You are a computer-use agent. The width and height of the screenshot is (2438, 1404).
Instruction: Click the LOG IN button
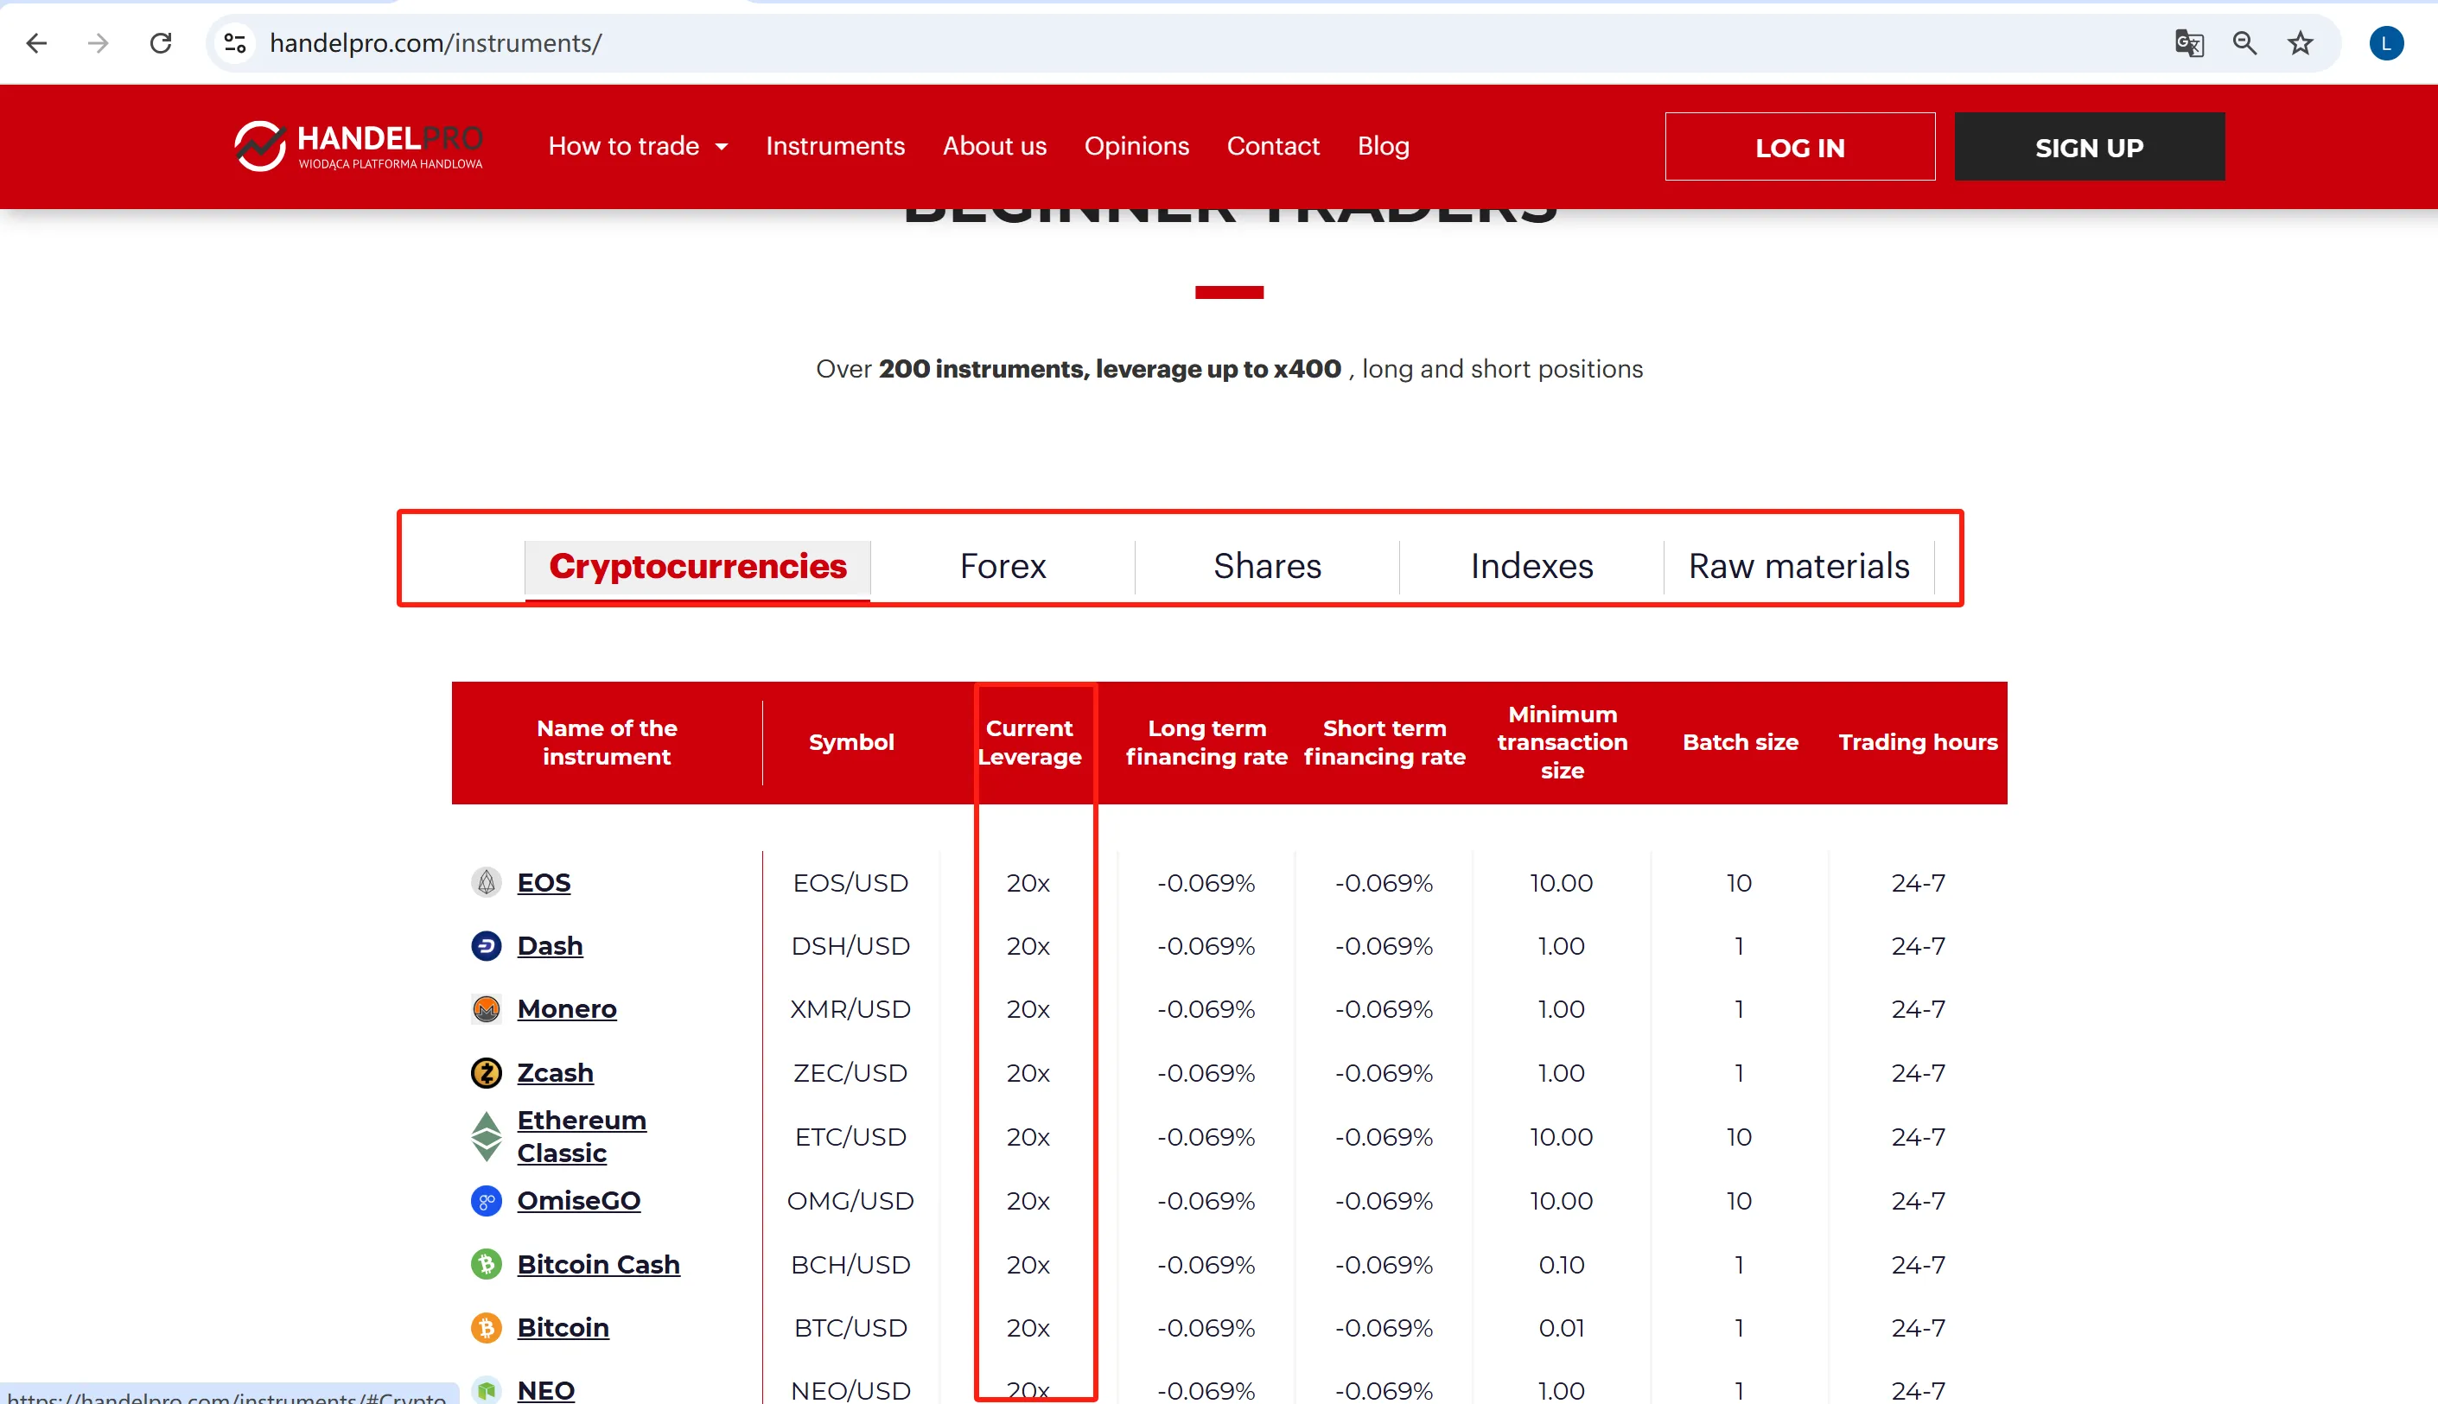tap(1799, 147)
